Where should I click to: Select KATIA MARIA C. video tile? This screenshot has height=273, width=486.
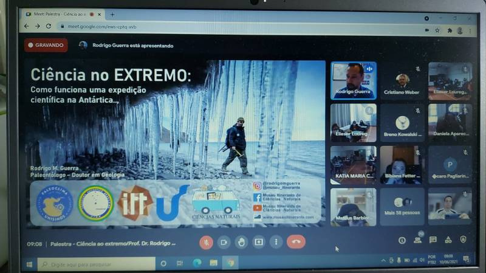pyautogui.click(x=354, y=165)
